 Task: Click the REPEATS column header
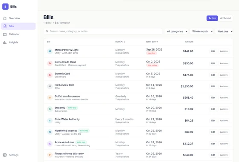pos(120,42)
